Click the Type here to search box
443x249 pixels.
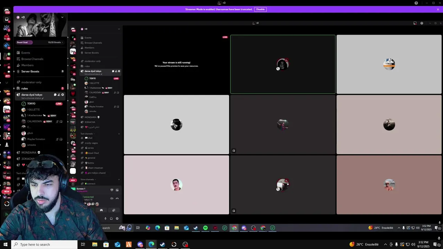(x=44, y=245)
